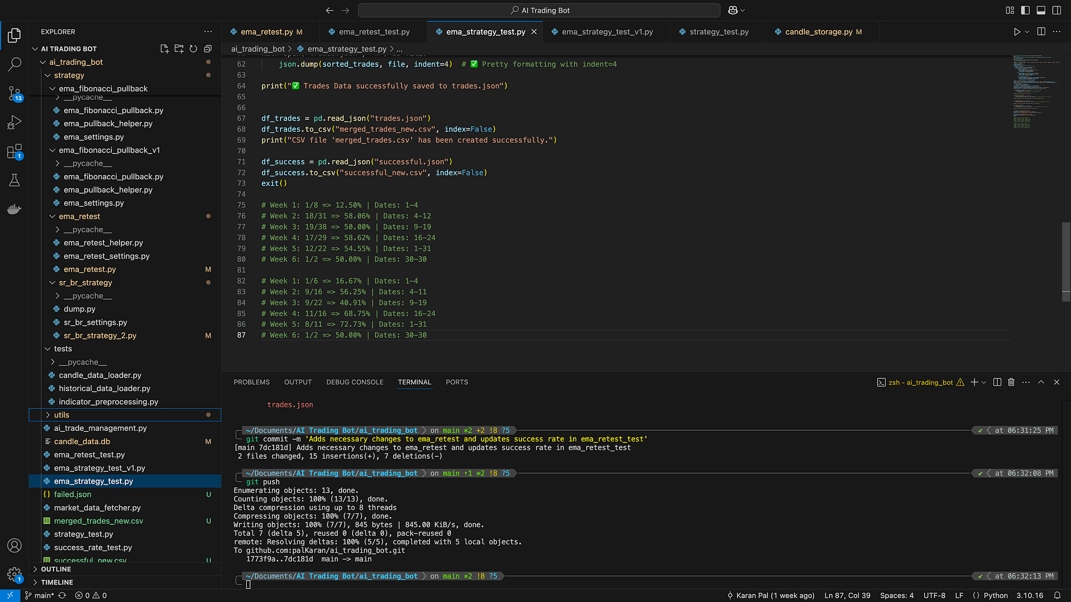Refresh the explorer tree

tap(193, 49)
